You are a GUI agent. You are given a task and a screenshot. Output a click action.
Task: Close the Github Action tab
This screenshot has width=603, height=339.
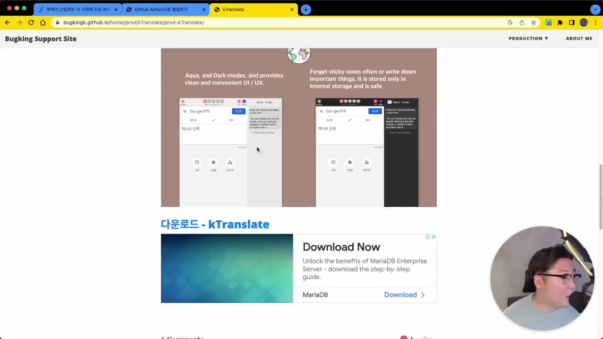(x=204, y=9)
